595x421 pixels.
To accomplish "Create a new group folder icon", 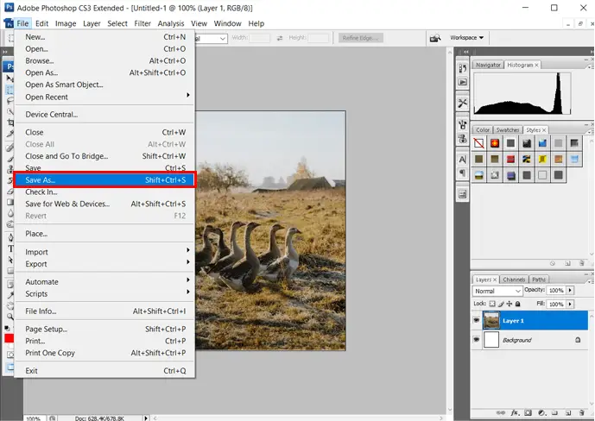I will click(x=554, y=412).
